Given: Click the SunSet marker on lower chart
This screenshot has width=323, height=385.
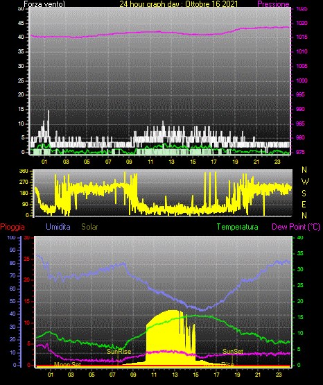Looking at the screenshot, I should pos(233,352).
